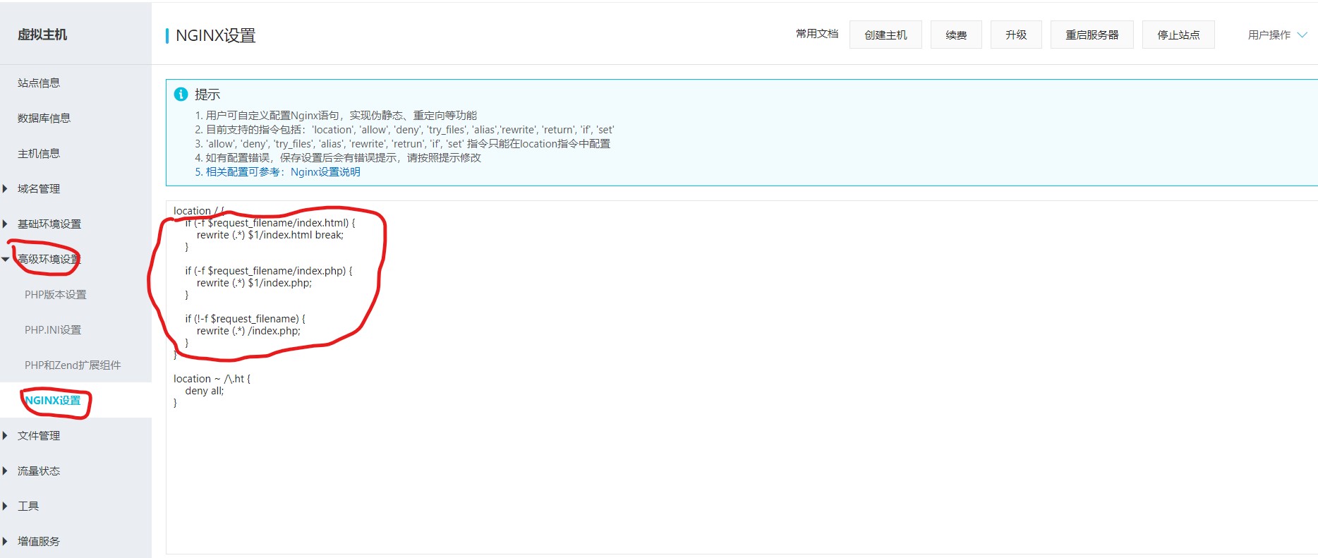
Task: Open 主机信息 in the sidebar
Action: tap(39, 153)
